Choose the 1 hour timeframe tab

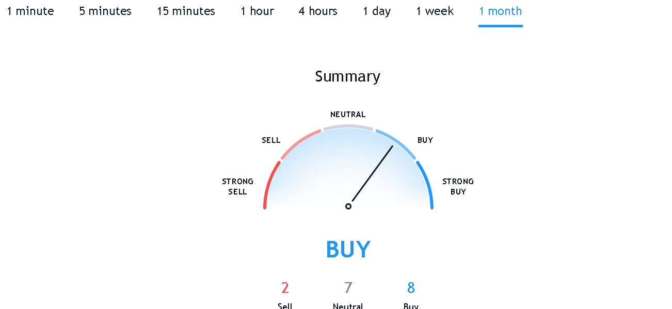(x=257, y=11)
